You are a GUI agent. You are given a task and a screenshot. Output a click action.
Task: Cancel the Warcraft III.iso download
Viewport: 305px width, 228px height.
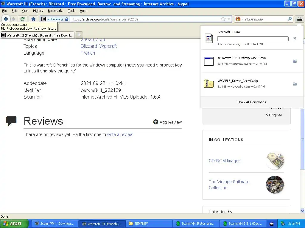295,38
